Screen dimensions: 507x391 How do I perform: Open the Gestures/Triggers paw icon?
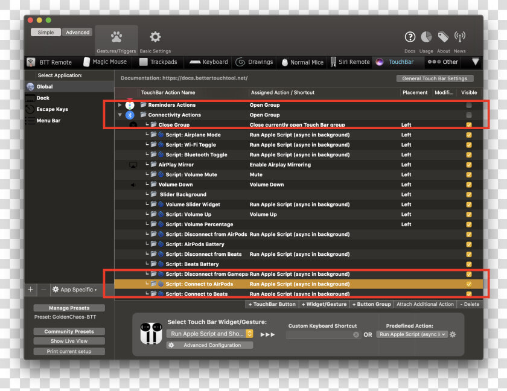pos(116,37)
